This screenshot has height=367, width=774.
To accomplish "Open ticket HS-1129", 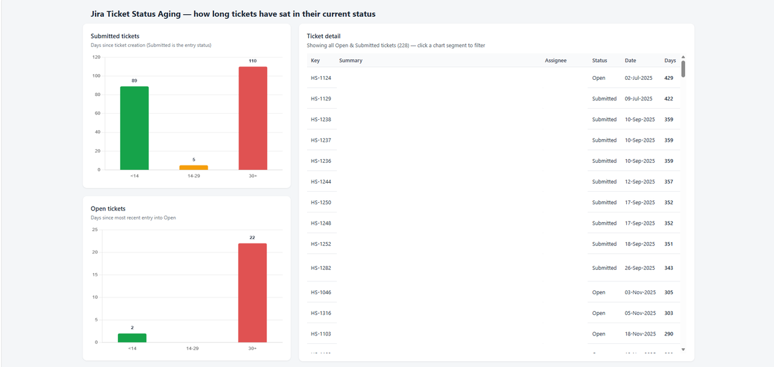I will tap(321, 99).
